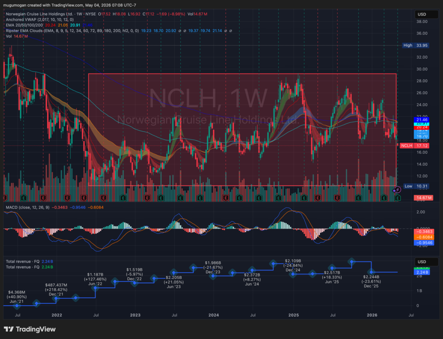
Task: Click the red NCLH price tag on price axis
Action: [415, 146]
